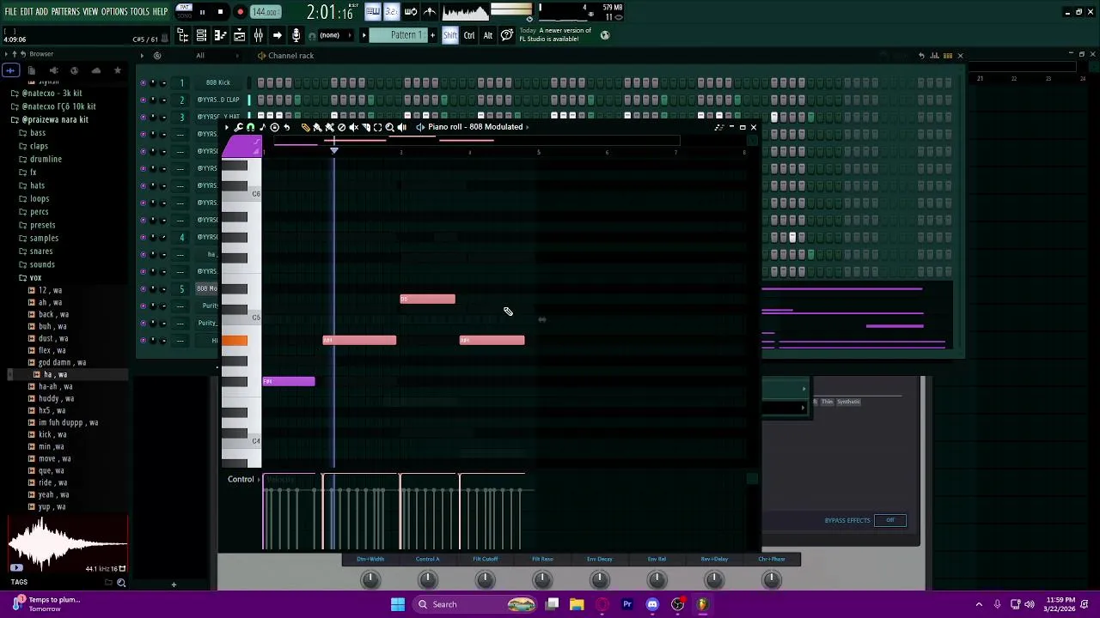The width and height of the screenshot is (1100, 618).
Task: Select the Draw pencil tool in piano roll
Action: [305, 127]
